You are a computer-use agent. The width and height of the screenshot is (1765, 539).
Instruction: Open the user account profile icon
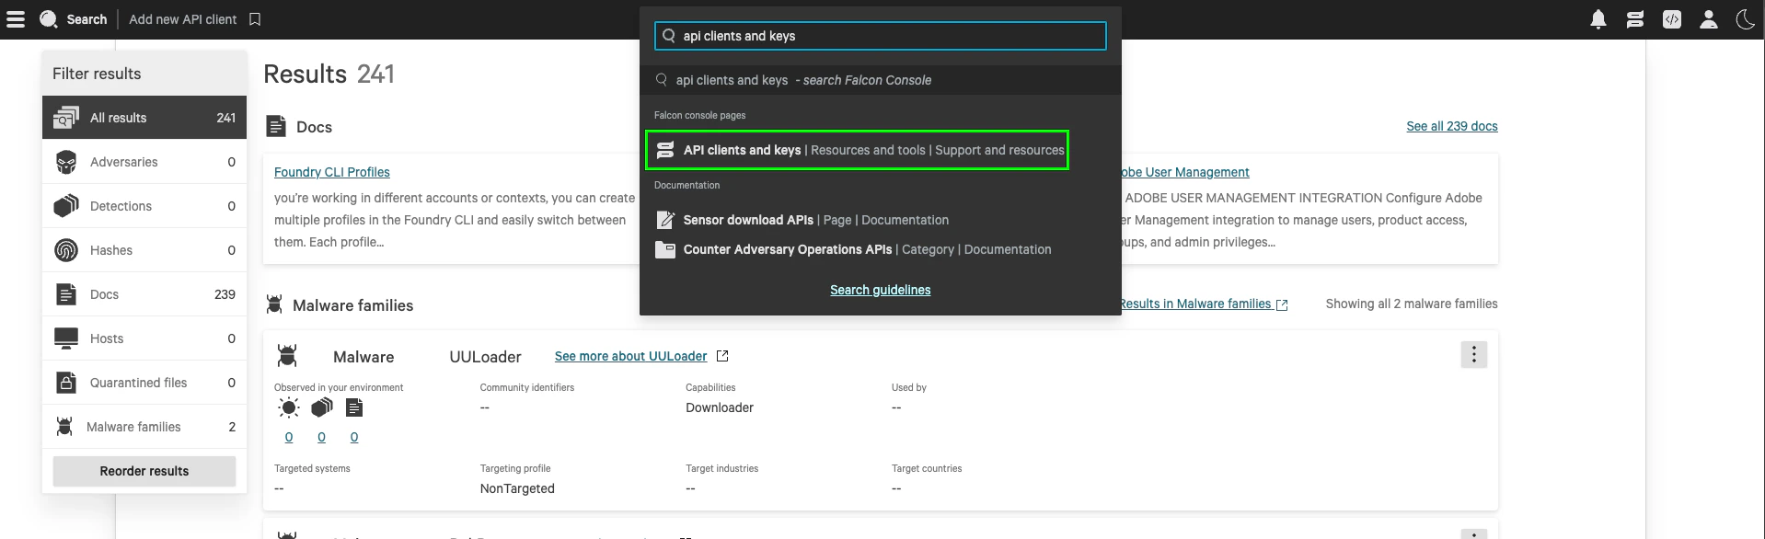1709,19
